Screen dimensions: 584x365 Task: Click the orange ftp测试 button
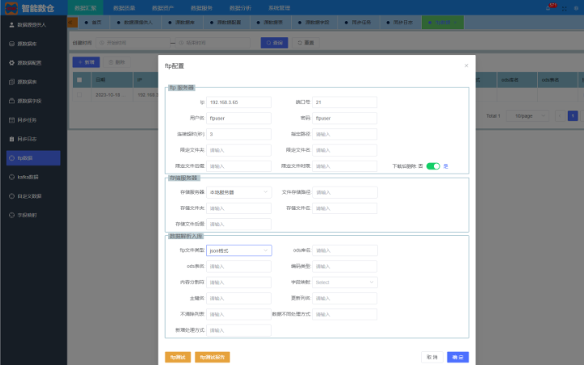[178, 357]
